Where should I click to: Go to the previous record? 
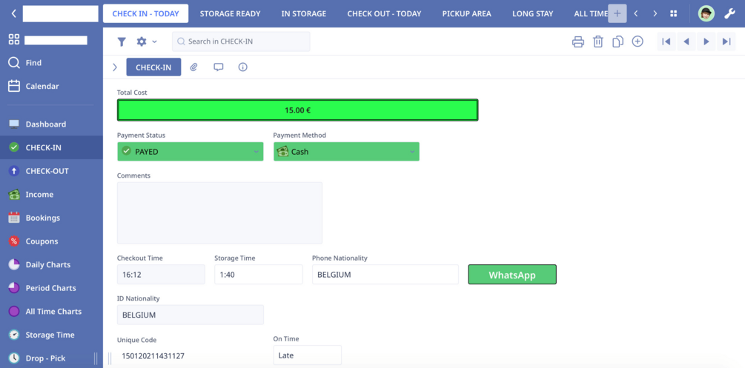click(686, 41)
